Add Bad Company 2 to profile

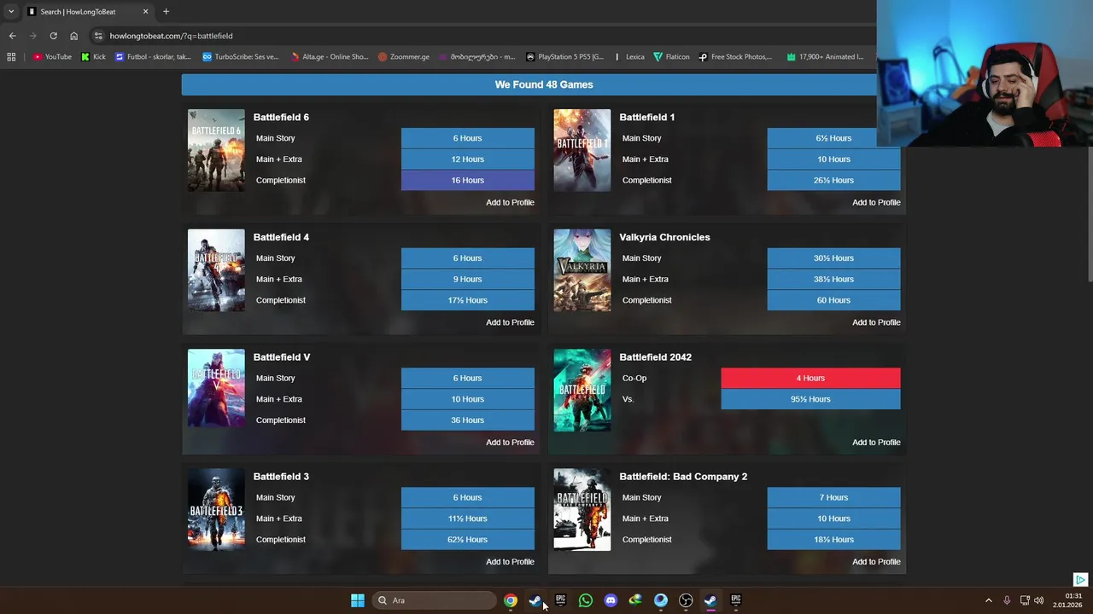point(876,562)
